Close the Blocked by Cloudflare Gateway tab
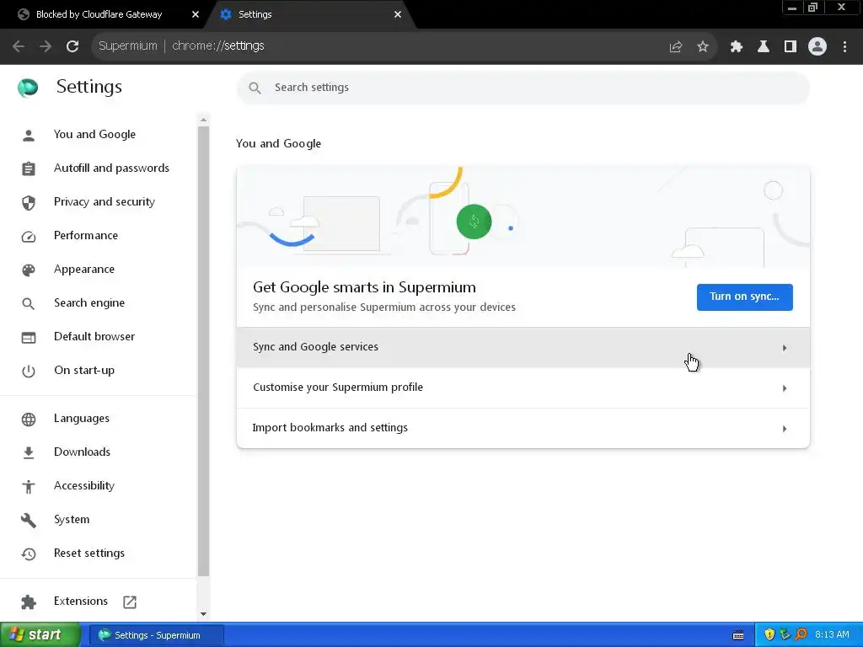This screenshot has height=647, width=863. (195, 14)
